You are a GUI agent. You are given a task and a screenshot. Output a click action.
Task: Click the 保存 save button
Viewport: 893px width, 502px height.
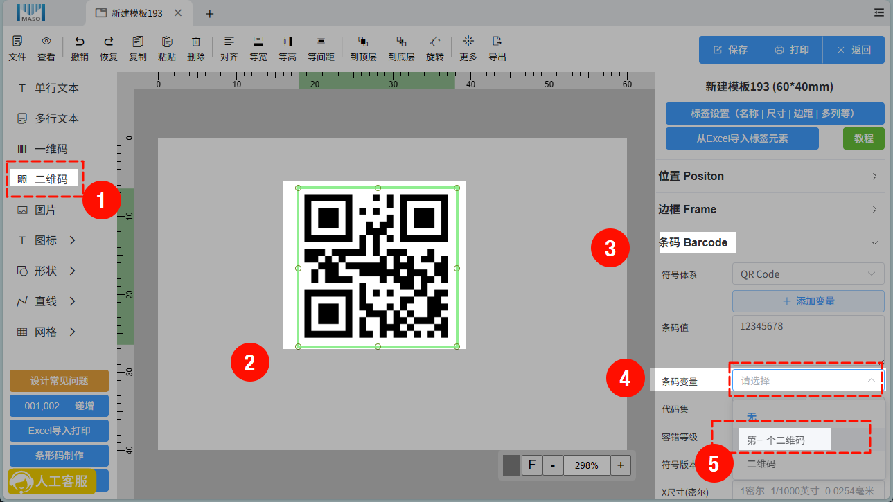point(730,50)
